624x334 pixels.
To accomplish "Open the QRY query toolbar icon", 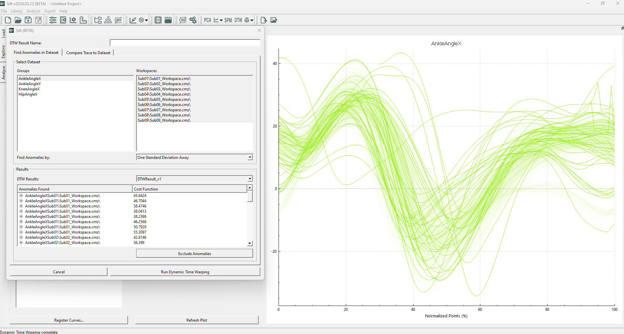I will click(118, 20).
